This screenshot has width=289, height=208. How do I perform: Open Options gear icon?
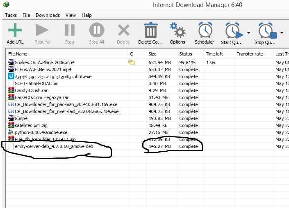[x=177, y=31]
